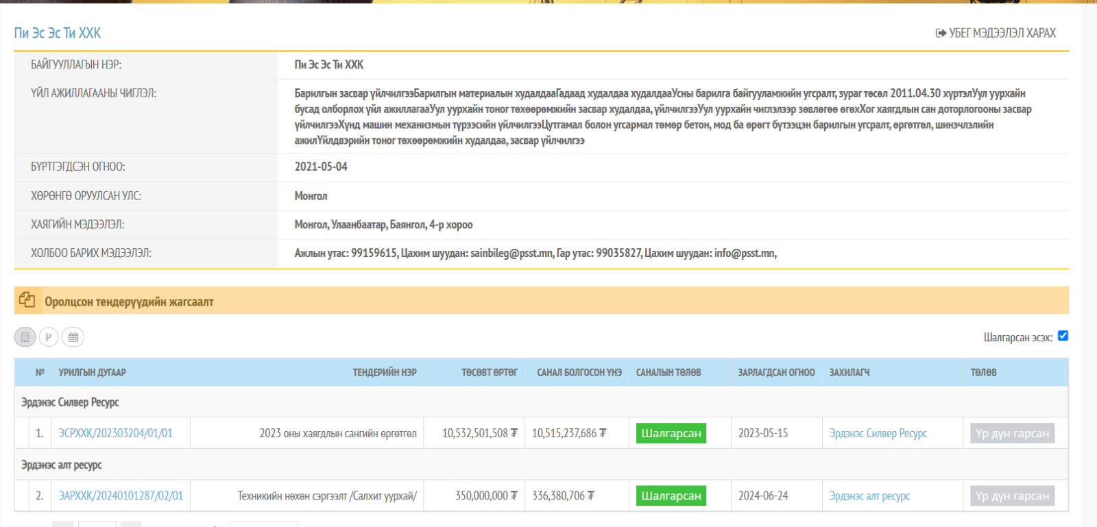Click the № column header
The image size is (1097, 527).
coord(40,372)
